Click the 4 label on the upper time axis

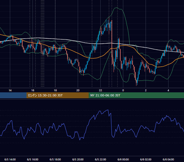coord(168,90)
